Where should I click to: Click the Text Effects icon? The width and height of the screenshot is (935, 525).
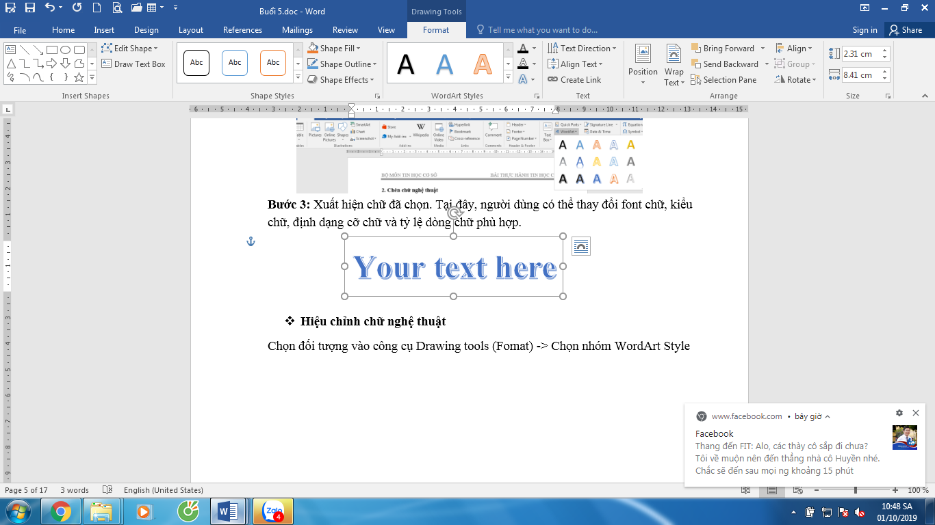point(524,80)
